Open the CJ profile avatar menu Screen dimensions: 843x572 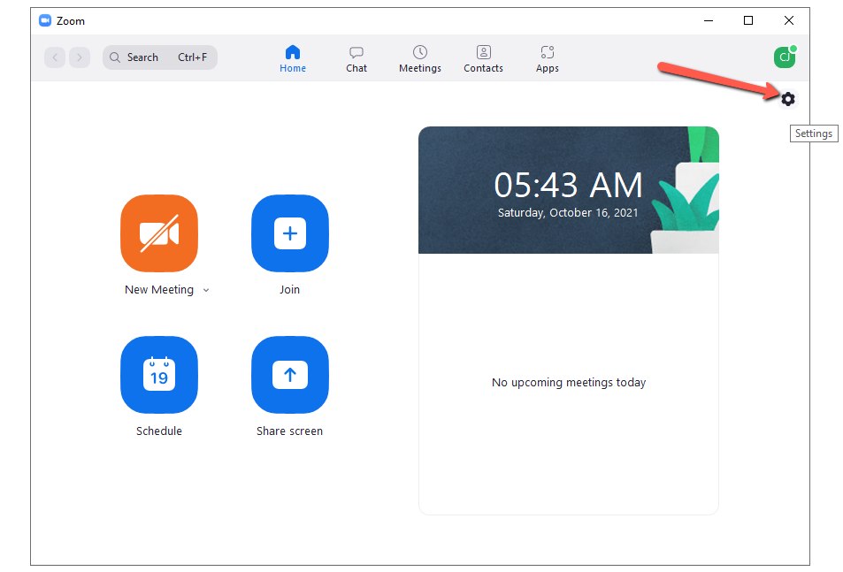pos(785,57)
